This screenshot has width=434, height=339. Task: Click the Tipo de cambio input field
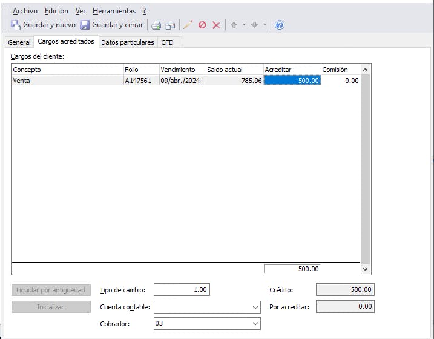tap(182, 290)
